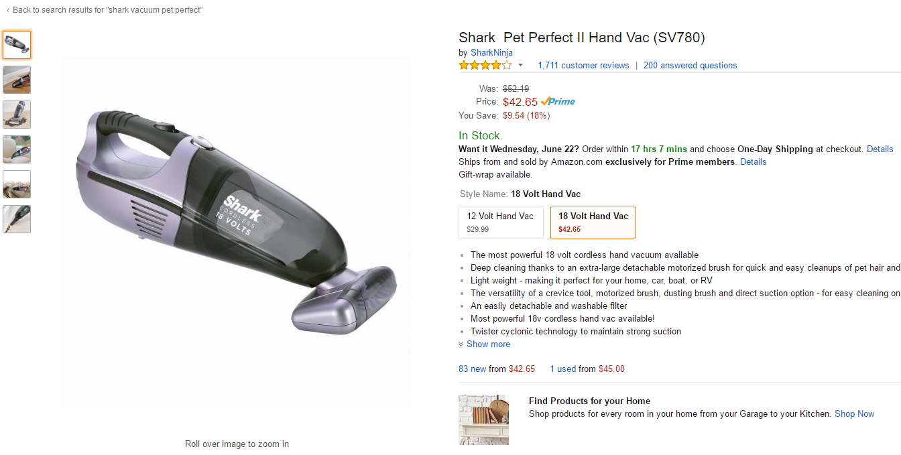Open the SharkNinja brand link
901x455 pixels.
[491, 52]
